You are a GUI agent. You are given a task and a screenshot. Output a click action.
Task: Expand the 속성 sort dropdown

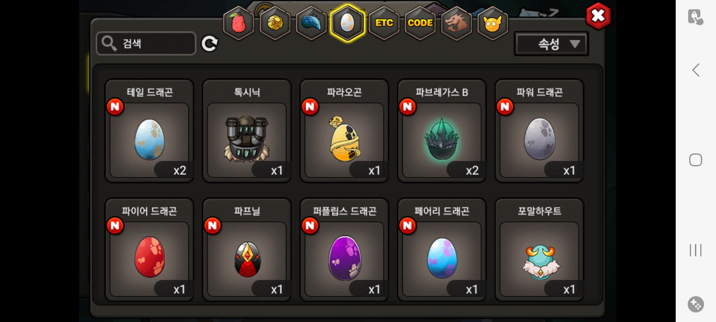pyautogui.click(x=551, y=44)
